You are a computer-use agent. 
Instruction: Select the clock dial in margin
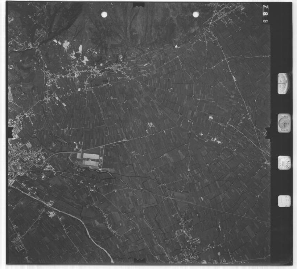tap(284, 163)
